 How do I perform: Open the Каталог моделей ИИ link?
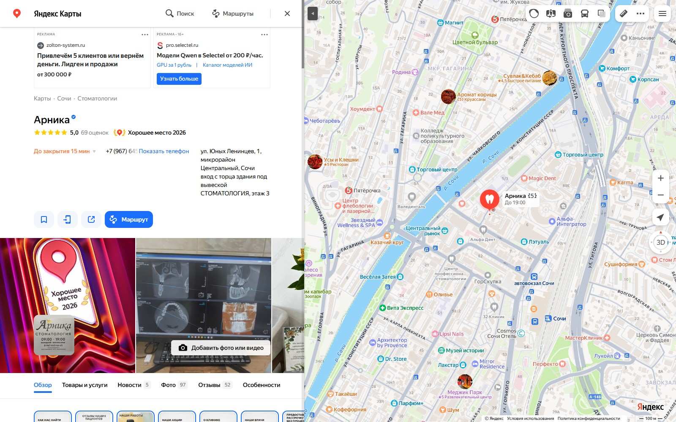pos(227,65)
